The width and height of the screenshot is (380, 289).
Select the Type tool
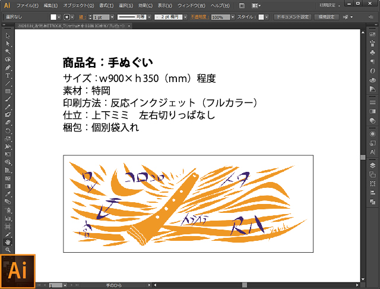click(8, 76)
